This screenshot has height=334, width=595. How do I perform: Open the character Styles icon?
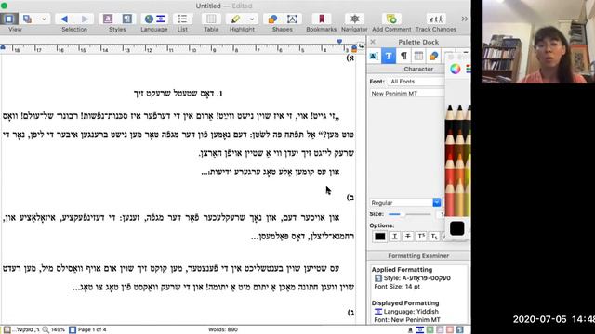(x=108, y=19)
